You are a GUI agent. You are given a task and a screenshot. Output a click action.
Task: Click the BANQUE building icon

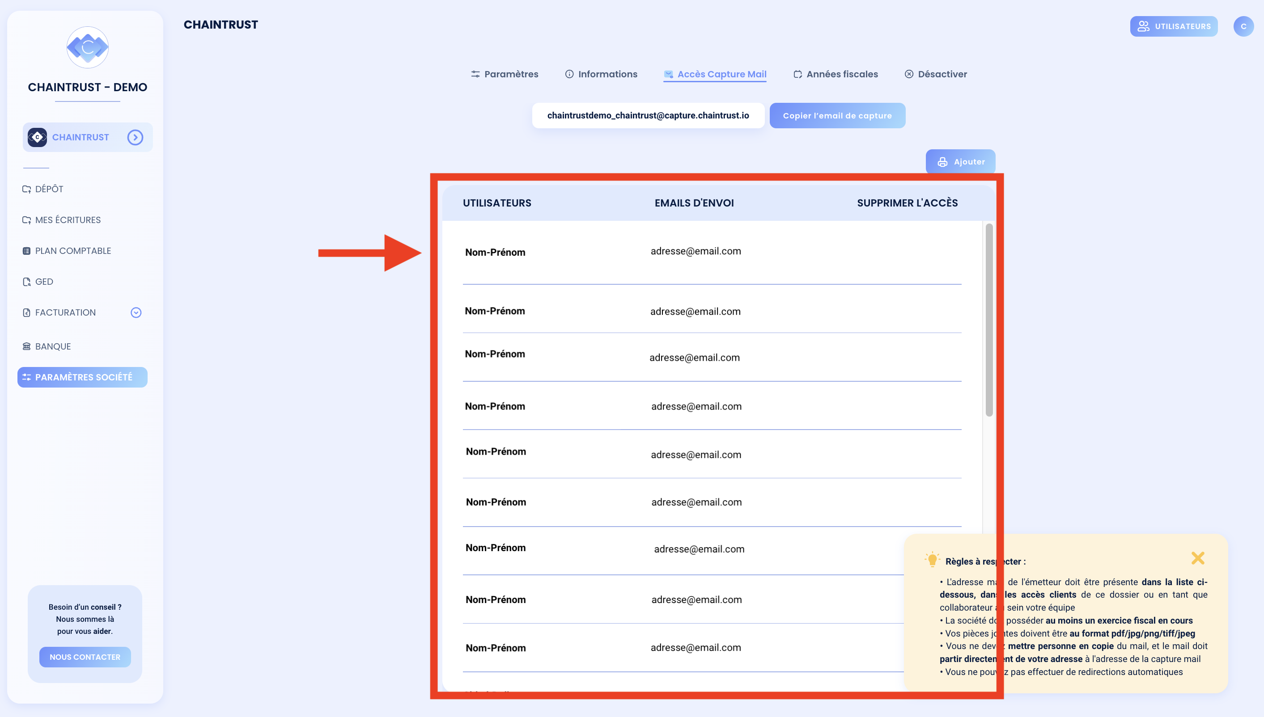(x=26, y=347)
